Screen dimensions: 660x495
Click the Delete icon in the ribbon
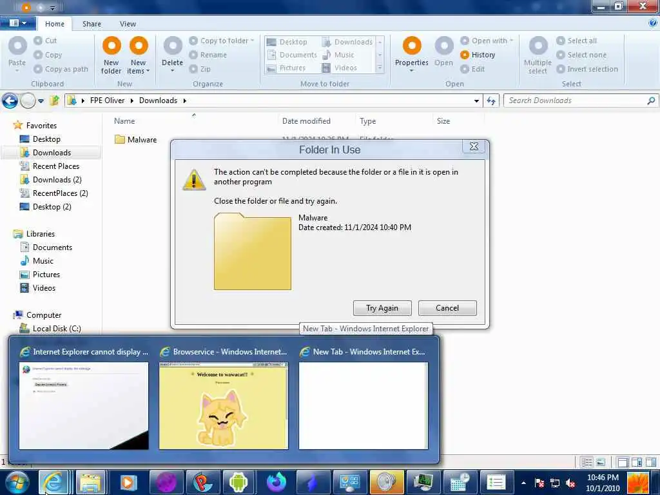click(173, 46)
